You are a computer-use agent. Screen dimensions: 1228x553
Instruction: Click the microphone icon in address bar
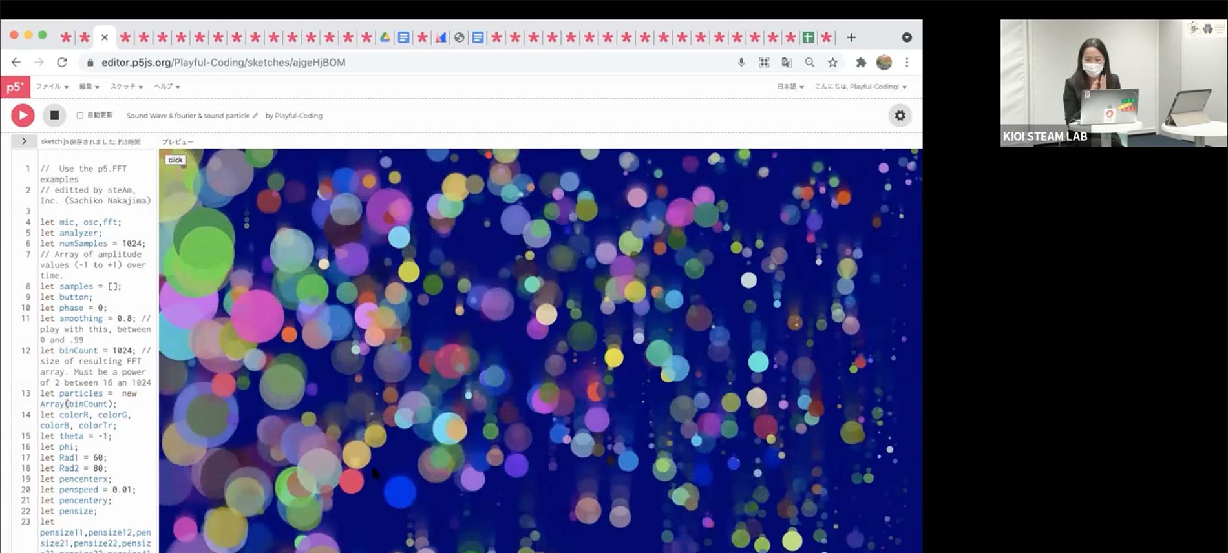[741, 63]
